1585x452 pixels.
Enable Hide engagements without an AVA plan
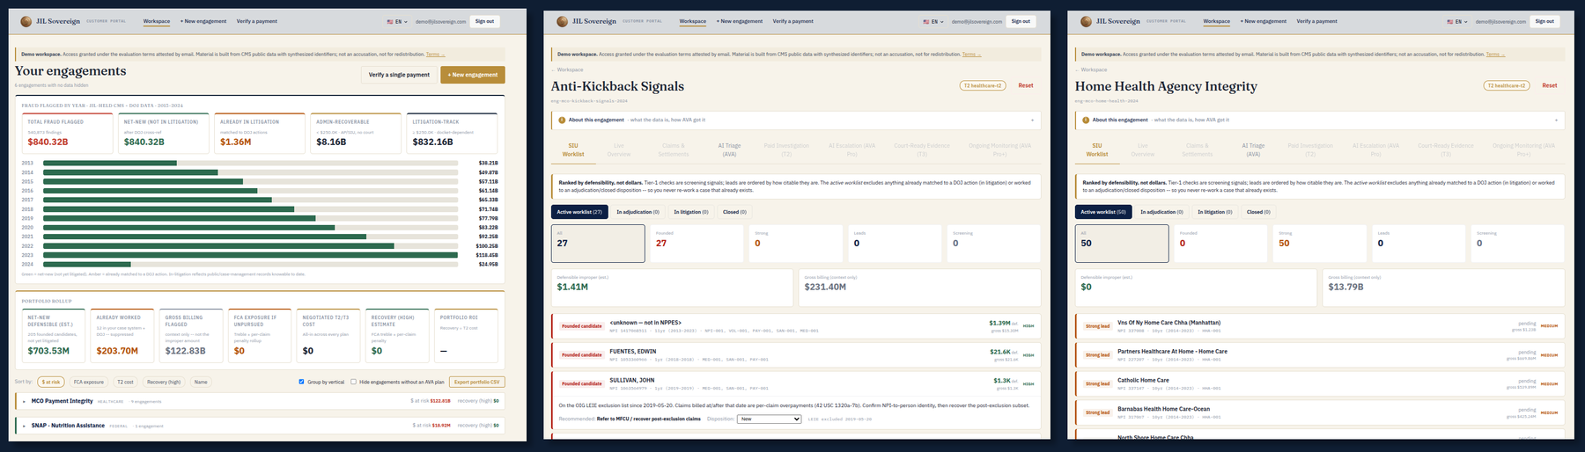[354, 382]
